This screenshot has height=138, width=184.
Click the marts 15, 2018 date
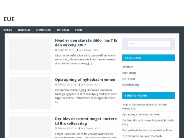click(x=66, y=50)
